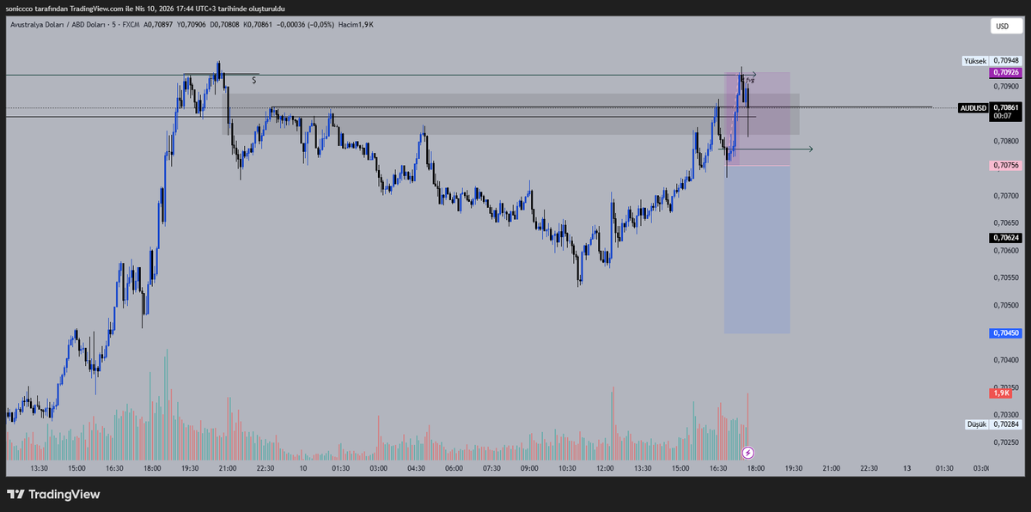Click the fvg text label on chart
The height and width of the screenshot is (512, 1031).
tap(749, 79)
